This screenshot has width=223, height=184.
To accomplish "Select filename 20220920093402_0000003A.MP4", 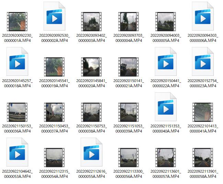I will (92, 38).
